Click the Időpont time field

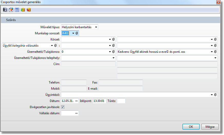coord(100,101)
